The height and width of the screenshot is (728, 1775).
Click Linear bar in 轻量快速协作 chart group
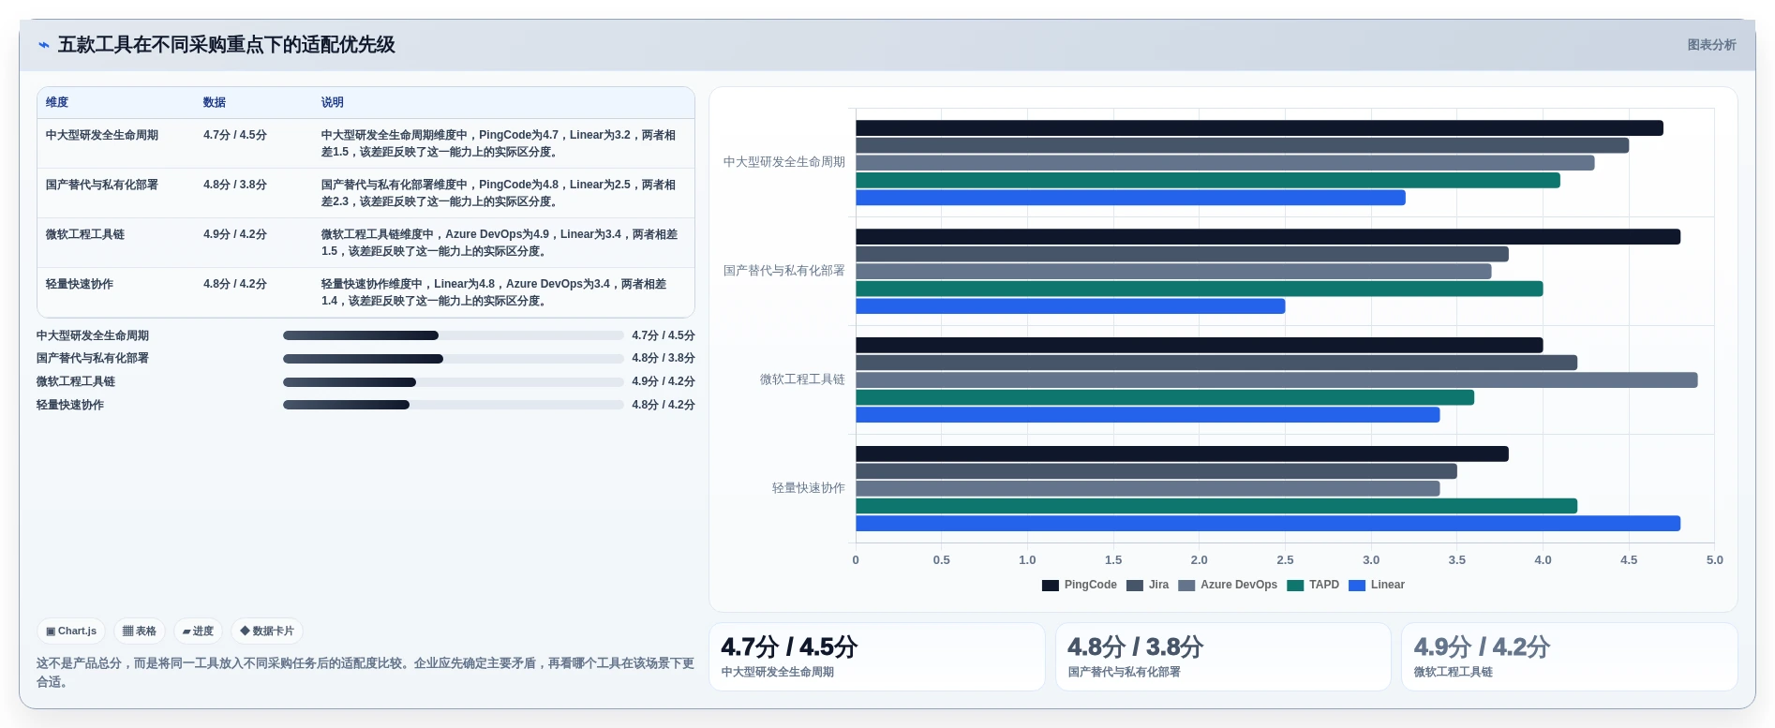tap(1267, 524)
